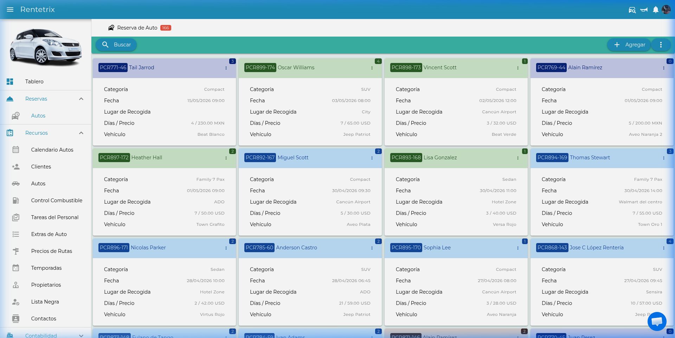Click the Buscar search button

coord(116,45)
